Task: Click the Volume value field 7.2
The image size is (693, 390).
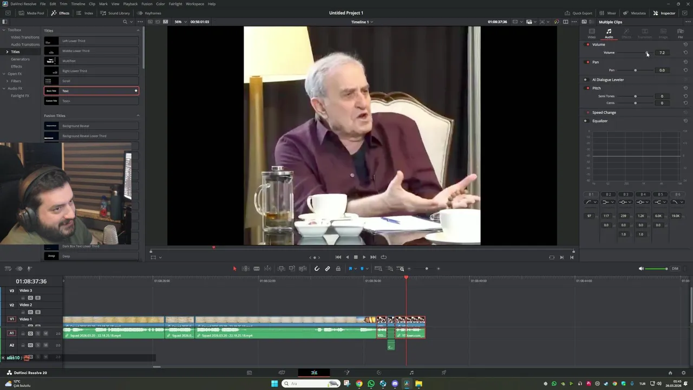Action: pos(662,53)
